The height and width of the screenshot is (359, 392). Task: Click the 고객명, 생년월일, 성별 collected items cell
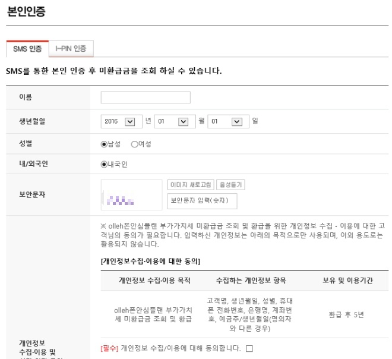tap(249, 314)
